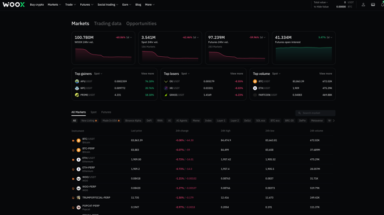Viewport: 384px width, 215px height.
Task: Expand the Social trading menu
Action: click(x=108, y=5)
